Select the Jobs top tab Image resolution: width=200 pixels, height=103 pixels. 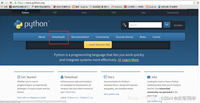click(x=143, y=13)
